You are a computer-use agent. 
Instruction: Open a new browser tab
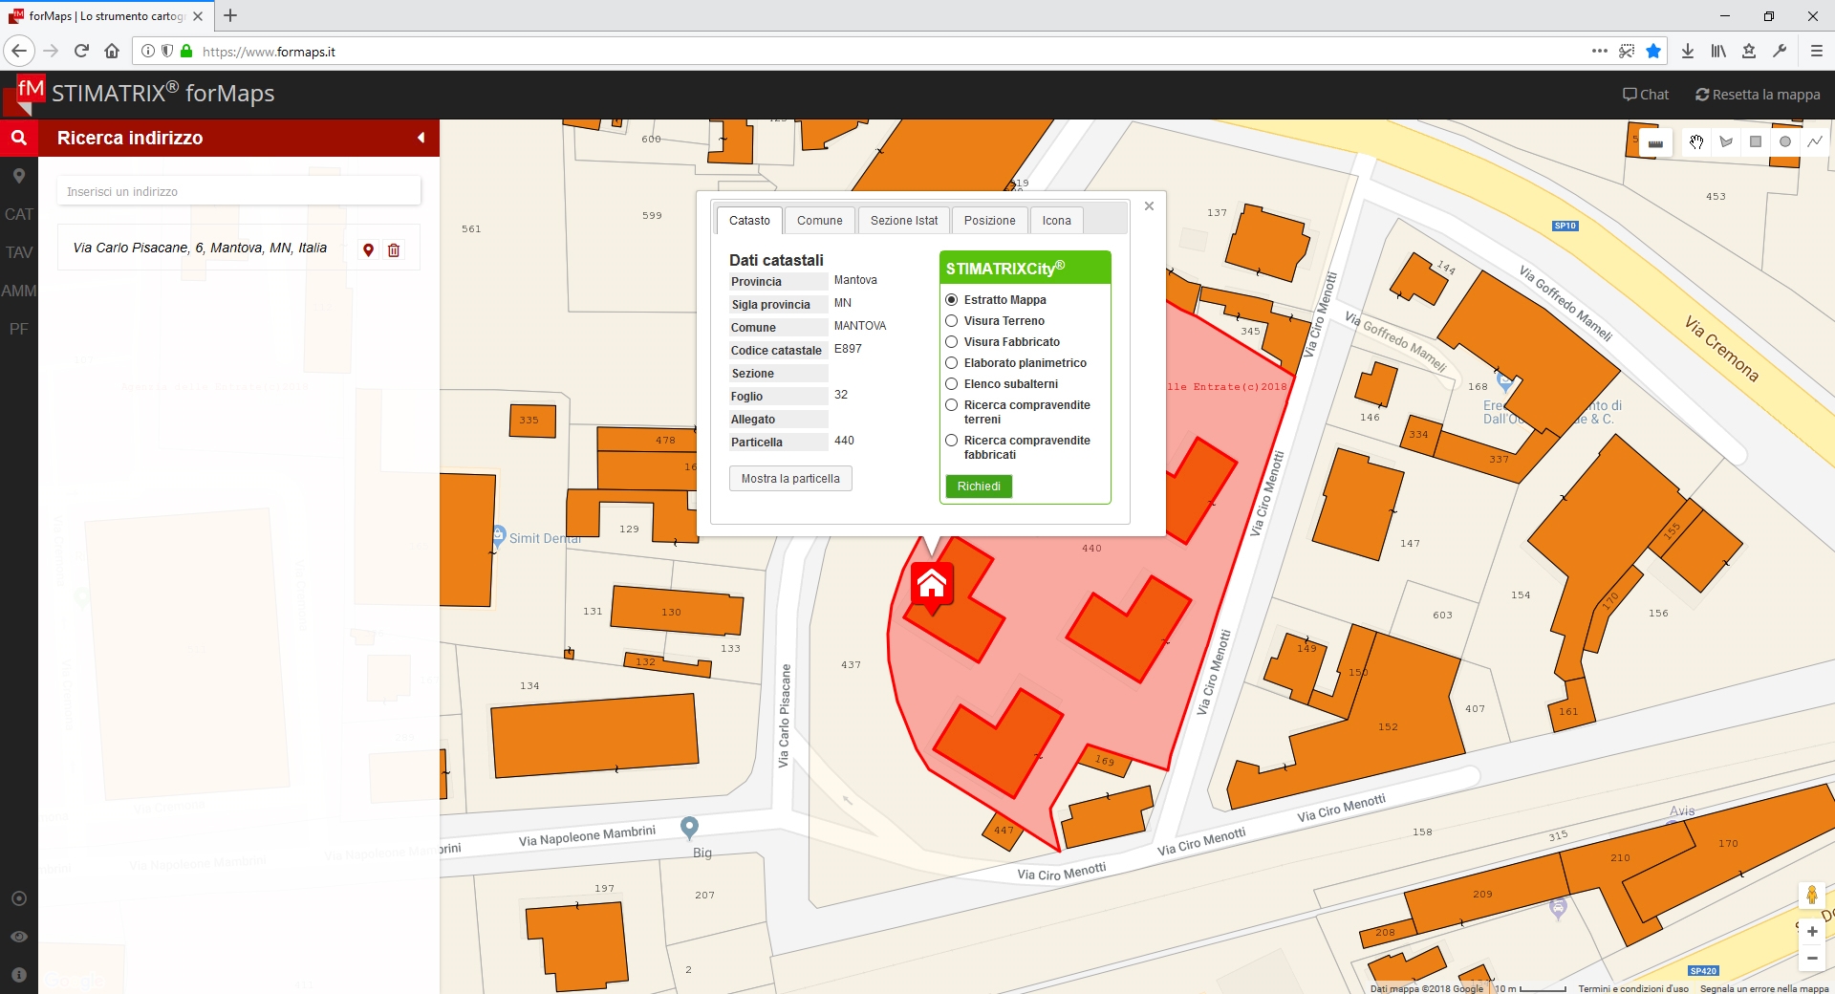(x=230, y=15)
